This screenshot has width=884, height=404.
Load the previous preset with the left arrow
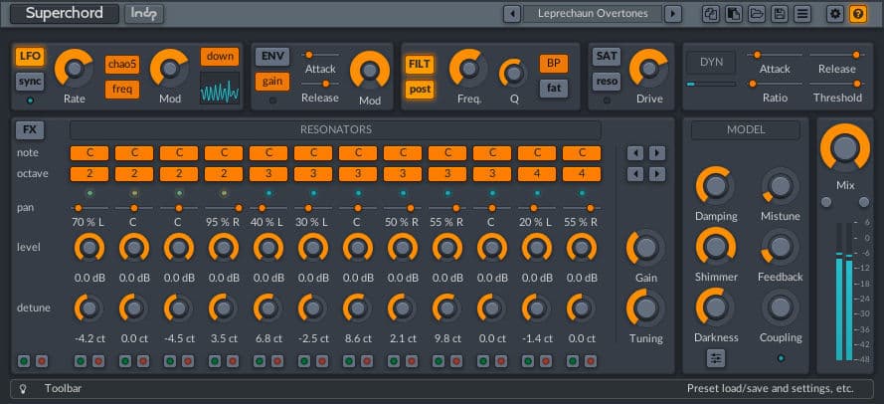point(511,14)
